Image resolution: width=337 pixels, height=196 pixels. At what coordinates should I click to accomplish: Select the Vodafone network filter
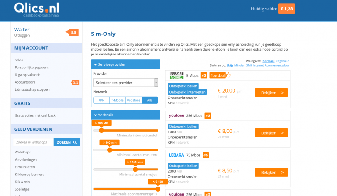tap(134, 100)
